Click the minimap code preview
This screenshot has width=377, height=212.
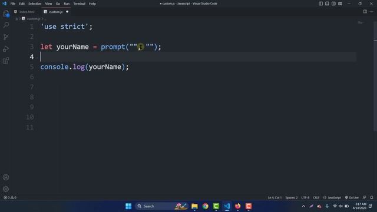click(x=361, y=22)
